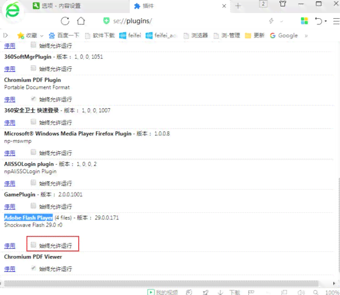This screenshot has width=340, height=295.
Task: Click the green shield security icon
Action: 107,21
